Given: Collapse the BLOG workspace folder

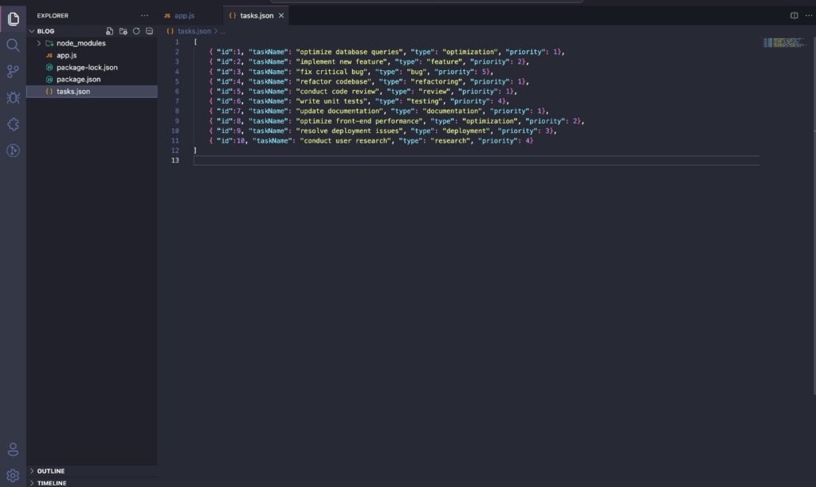Looking at the screenshot, I should click(x=45, y=31).
